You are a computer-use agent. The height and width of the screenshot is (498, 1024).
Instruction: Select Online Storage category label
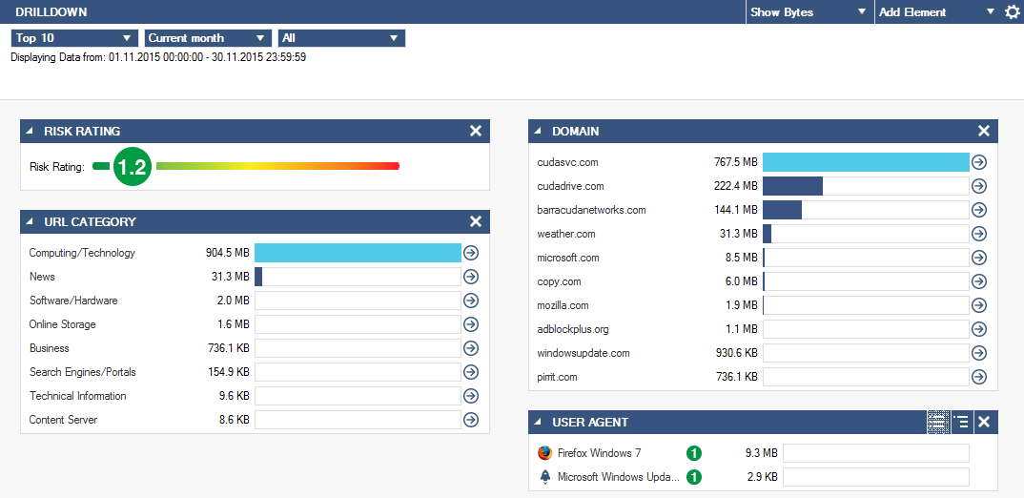coord(63,324)
